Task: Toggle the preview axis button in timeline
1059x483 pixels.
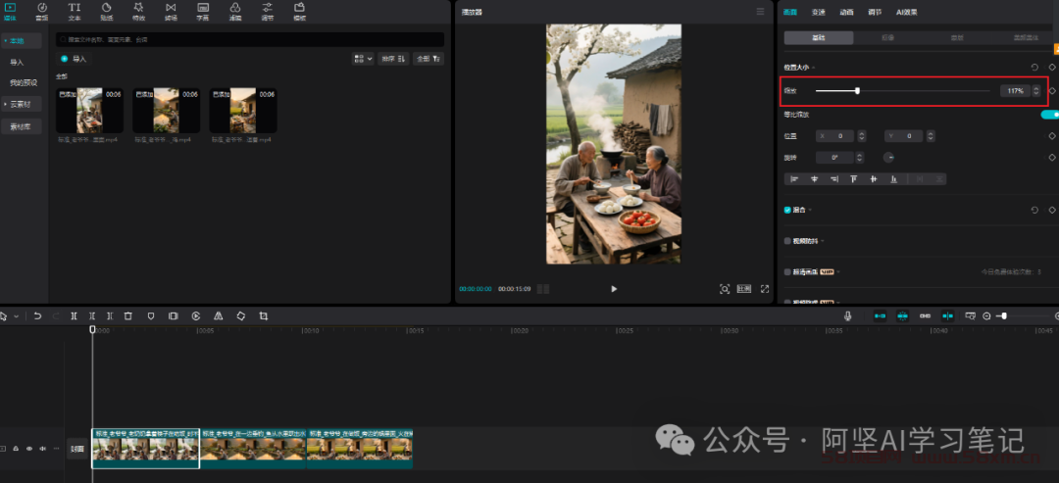Action: tap(947, 315)
